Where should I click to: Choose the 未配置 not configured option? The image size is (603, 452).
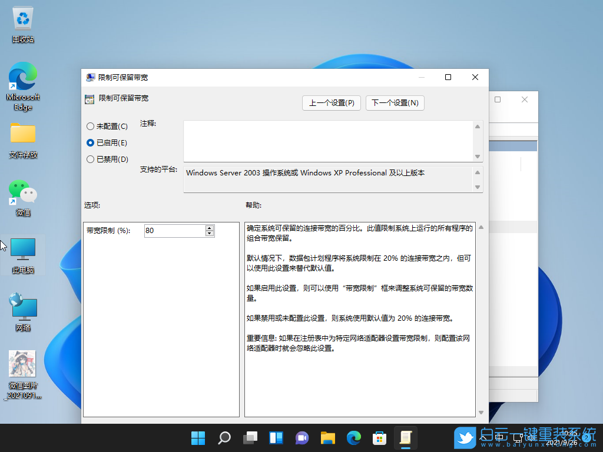pyautogui.click(x=91, y=126)
